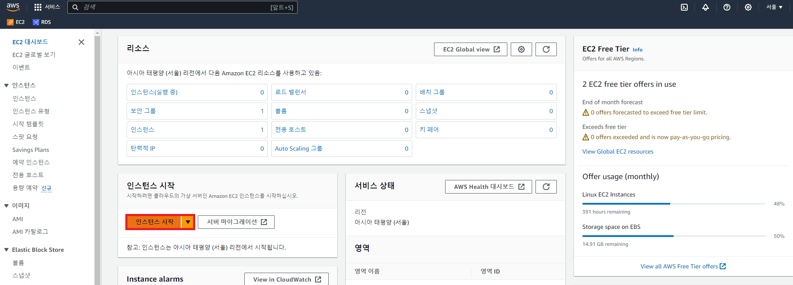
Task: Open Savings Plans in the sidebar
Action: 31,150
